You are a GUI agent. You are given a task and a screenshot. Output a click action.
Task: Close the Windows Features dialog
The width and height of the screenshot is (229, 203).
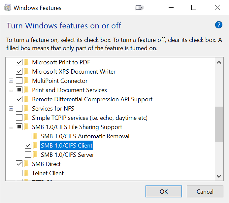tap(217, 8)
